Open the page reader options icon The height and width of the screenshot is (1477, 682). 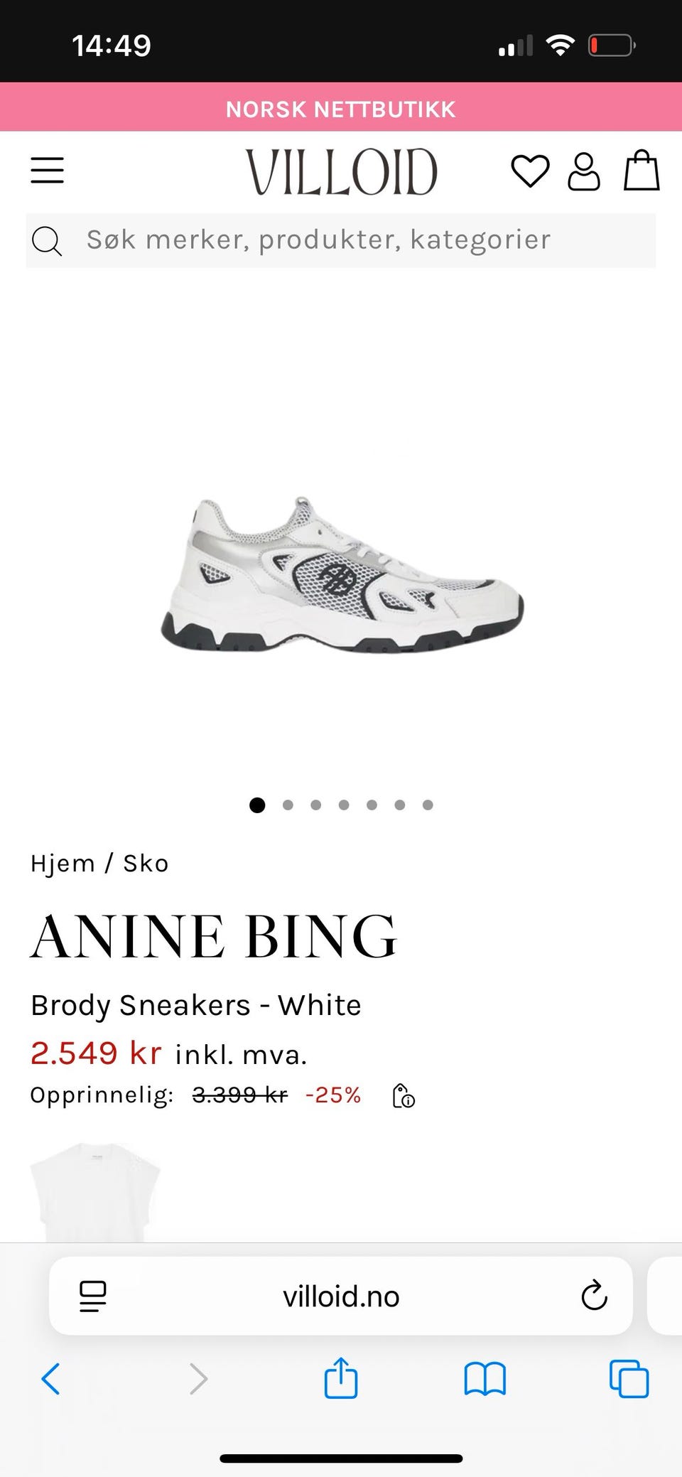pos(92,1296)
